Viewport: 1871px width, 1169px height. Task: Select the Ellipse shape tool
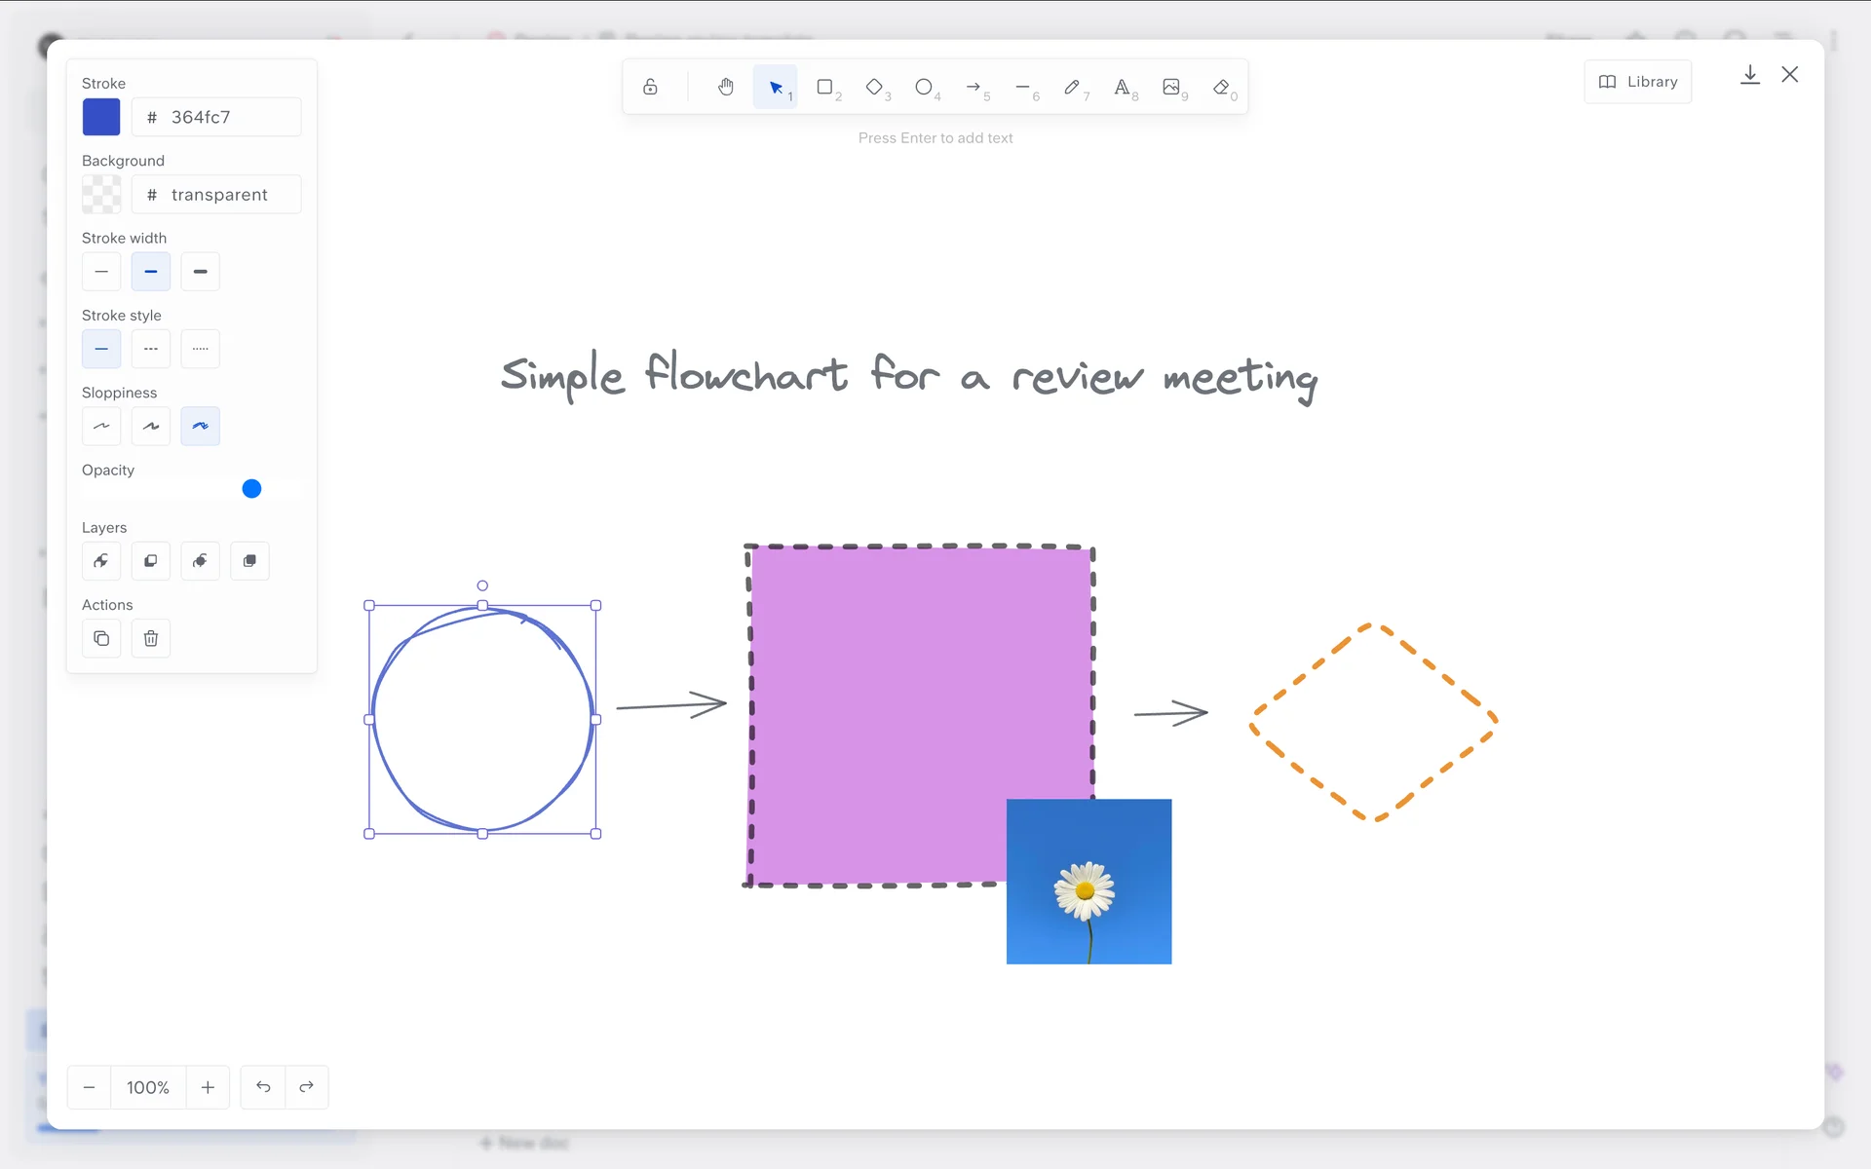(923, 87)
